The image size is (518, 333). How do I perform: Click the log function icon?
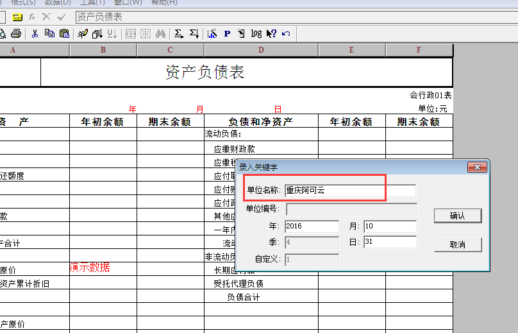tap(256, 33)
